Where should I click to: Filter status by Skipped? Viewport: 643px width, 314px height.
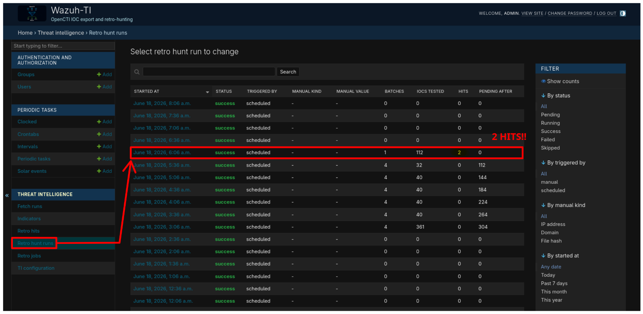[550, 148]
